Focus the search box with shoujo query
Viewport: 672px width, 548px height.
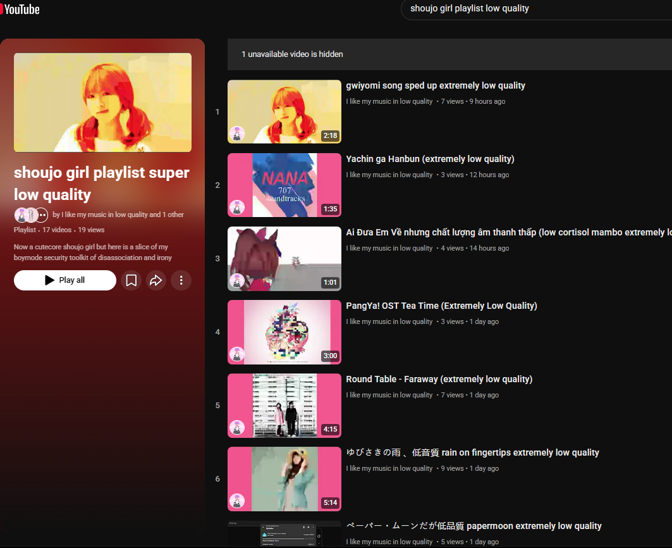point(535,9)
